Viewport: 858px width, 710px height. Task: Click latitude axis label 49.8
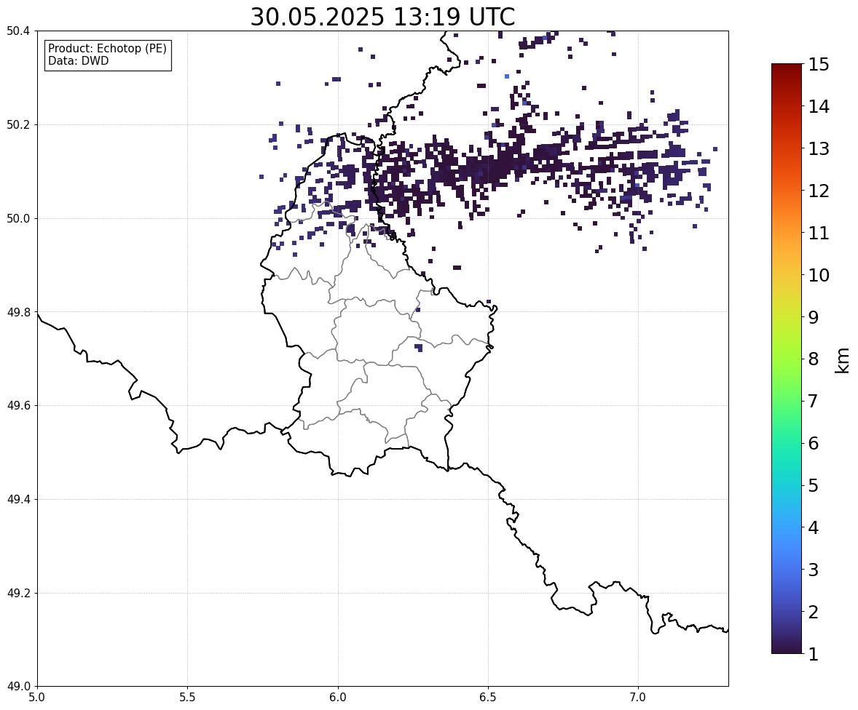pos(18,312)
